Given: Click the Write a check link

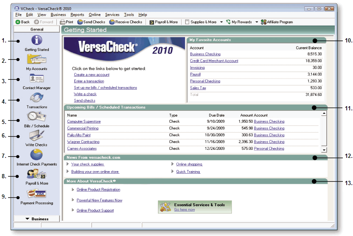Looking at the screenshot, I should coord(85,94).
